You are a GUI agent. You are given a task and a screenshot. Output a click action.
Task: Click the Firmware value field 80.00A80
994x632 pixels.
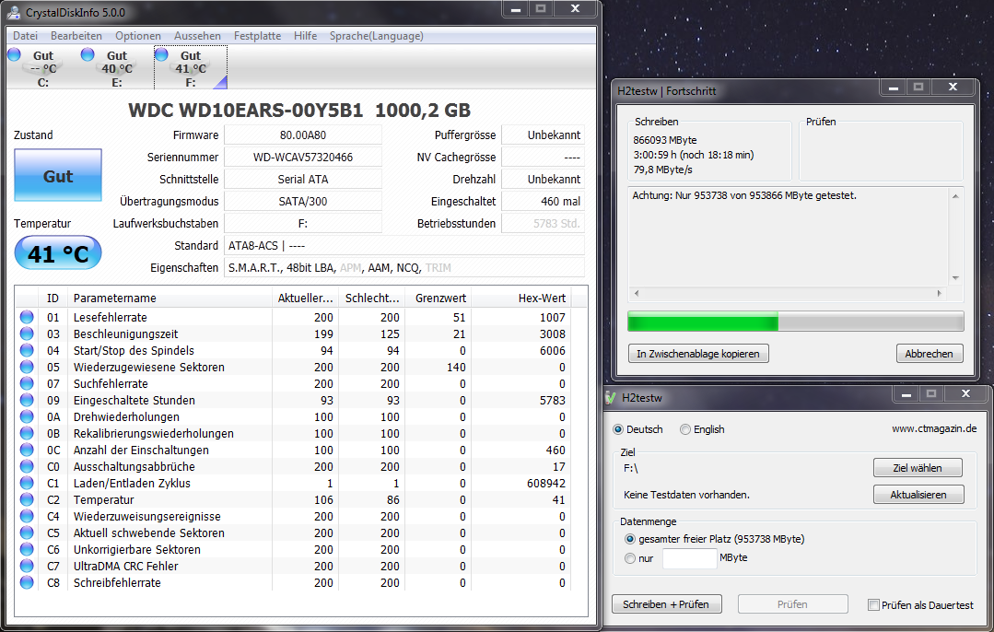302,135
